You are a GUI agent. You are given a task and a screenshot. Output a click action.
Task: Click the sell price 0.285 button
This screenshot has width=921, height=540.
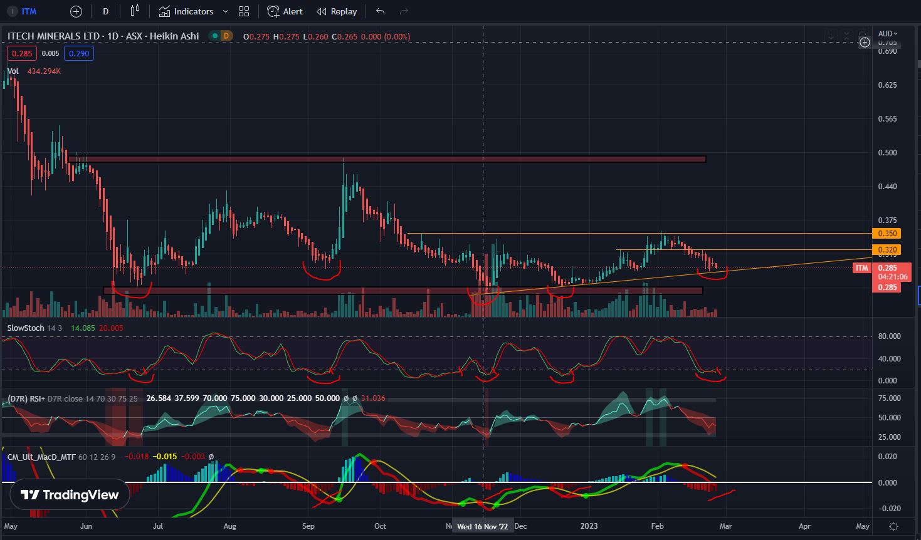(22, 53)
